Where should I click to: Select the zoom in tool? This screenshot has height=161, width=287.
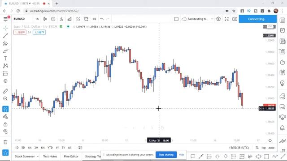(x=5, y=98)
